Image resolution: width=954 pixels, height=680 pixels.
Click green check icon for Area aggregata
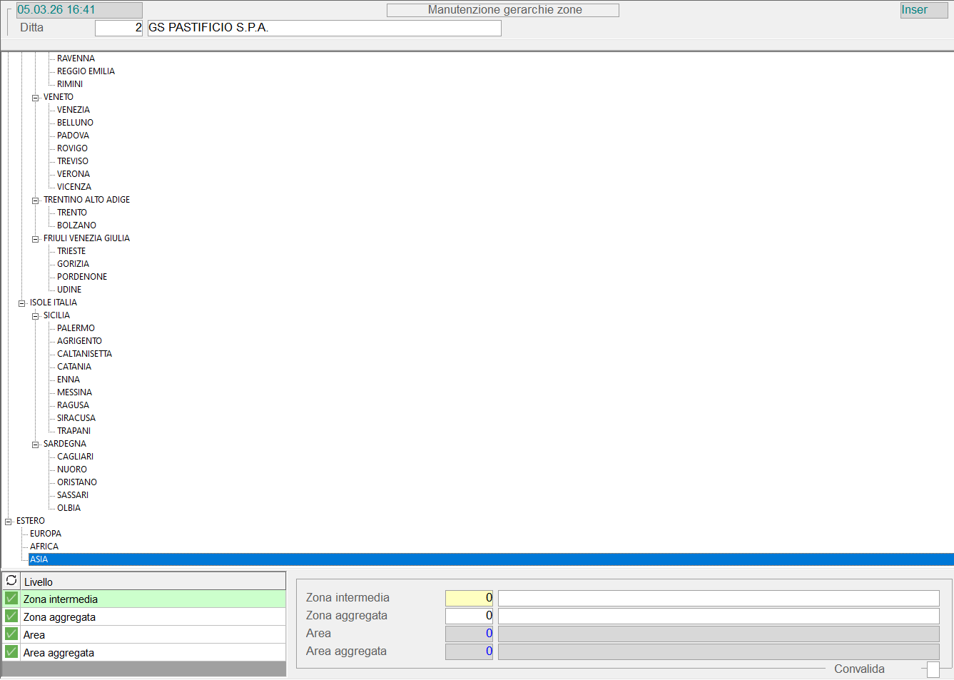(11, 652)
